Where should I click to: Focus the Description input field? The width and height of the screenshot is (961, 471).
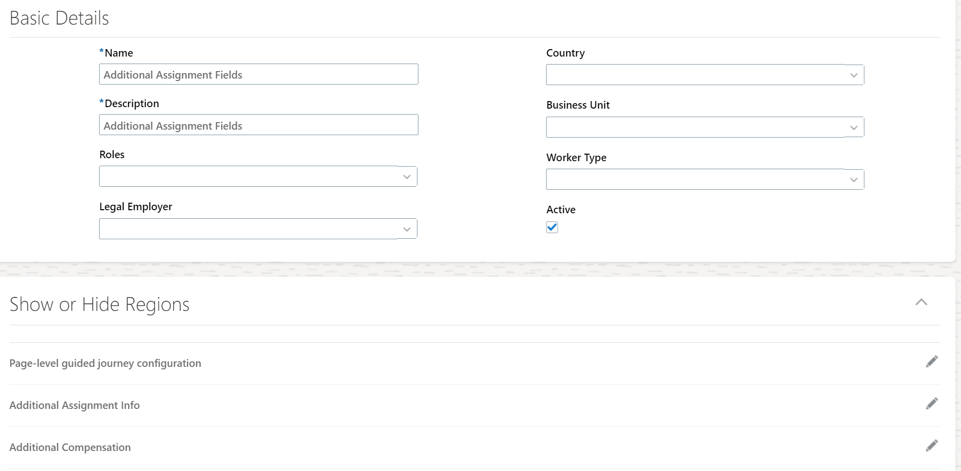pyautogui.click(x=259, y=125)
